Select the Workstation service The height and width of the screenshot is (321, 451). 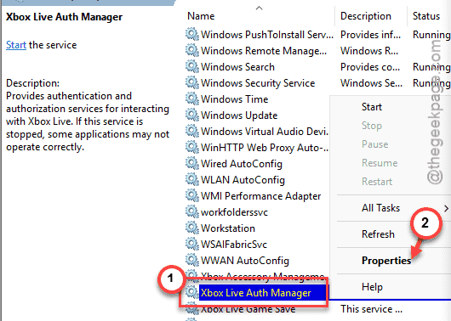tap(228, 228)
